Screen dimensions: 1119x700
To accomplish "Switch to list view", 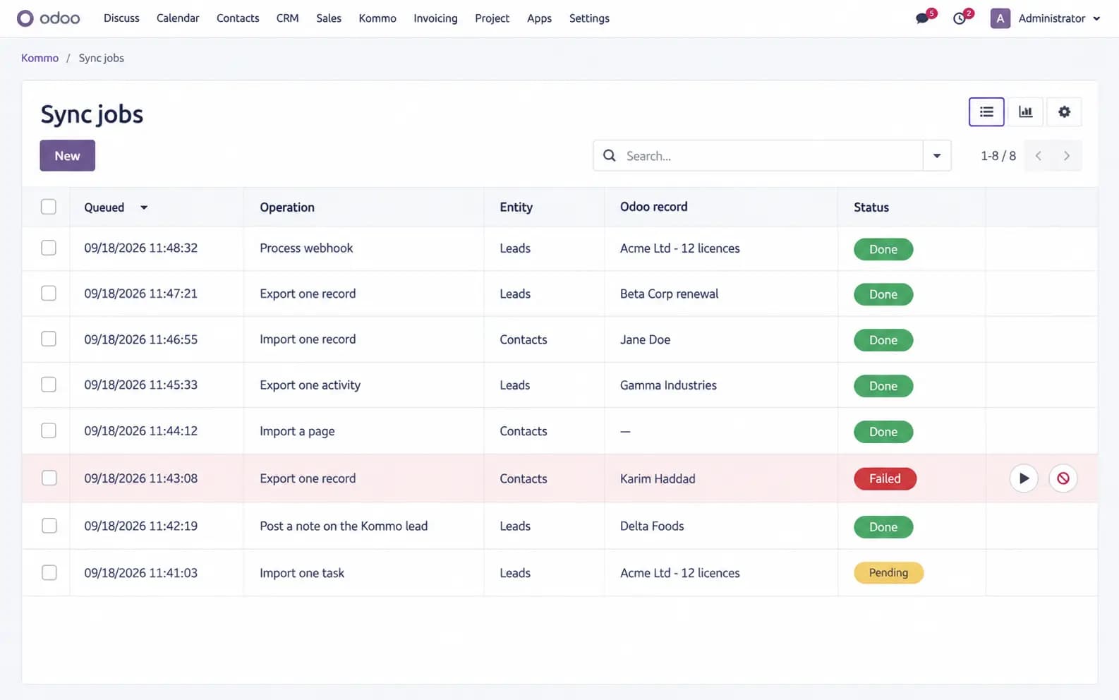I will coord(986,111).
